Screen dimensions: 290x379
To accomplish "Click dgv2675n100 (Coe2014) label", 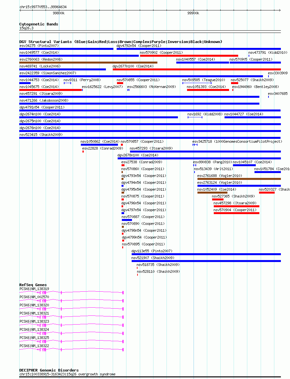I will click(40, 121).
